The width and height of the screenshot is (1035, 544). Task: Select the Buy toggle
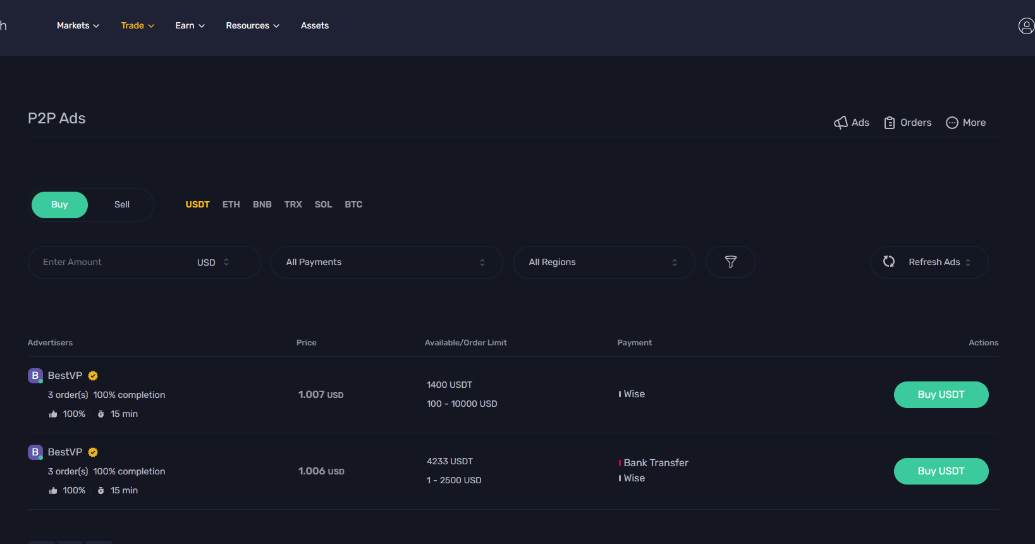coord(59,205)
